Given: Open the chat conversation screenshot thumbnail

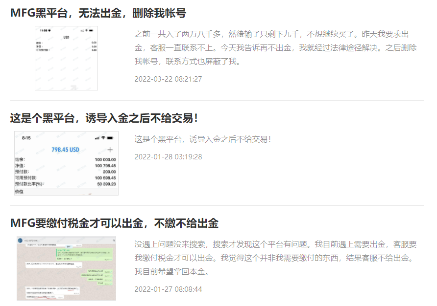Looking at the screenshot, I should tap(66, 268).
